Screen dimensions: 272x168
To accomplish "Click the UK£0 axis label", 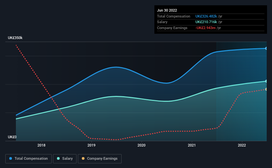I will click(12, 137).
